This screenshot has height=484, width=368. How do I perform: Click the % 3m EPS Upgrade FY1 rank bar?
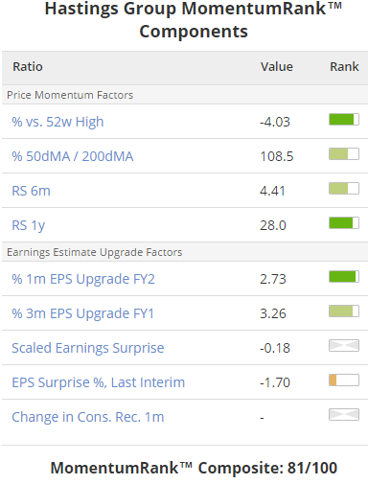pyautogui.click(x=344, y=311)
